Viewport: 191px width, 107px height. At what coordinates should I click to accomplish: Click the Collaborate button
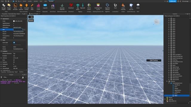tap(172, 1)
